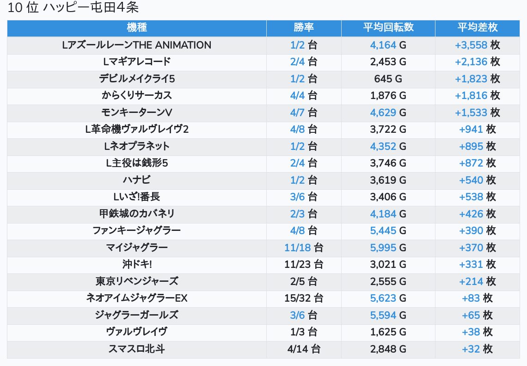Click the ハナビ machine name
The width and height of the screenshot is (527, 366).
point(137,180)
